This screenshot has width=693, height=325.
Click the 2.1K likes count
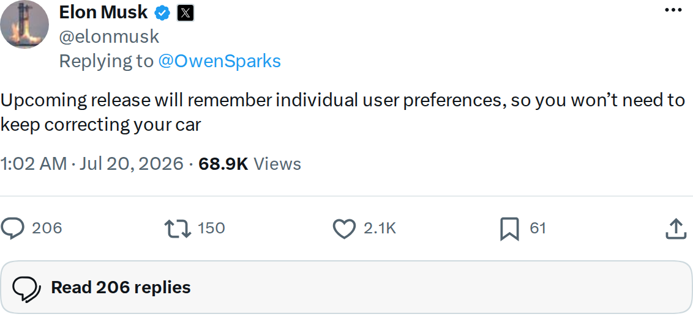380,228
